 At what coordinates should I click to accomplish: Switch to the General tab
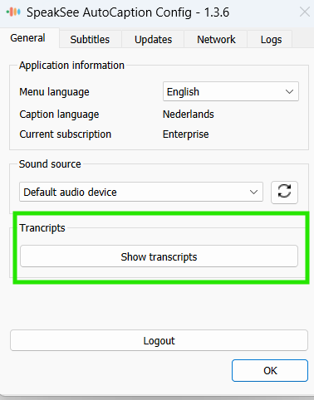27,38
